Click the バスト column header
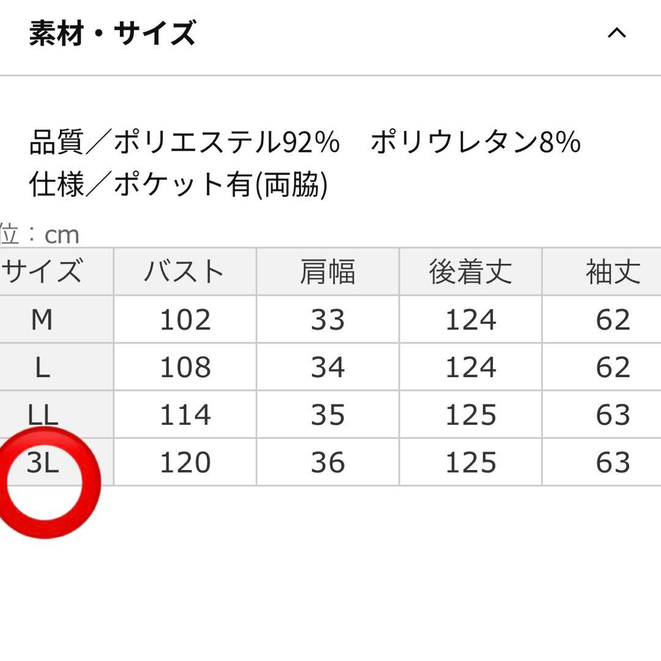The height and width of the screenshot is (661, 661). point(185,272)
